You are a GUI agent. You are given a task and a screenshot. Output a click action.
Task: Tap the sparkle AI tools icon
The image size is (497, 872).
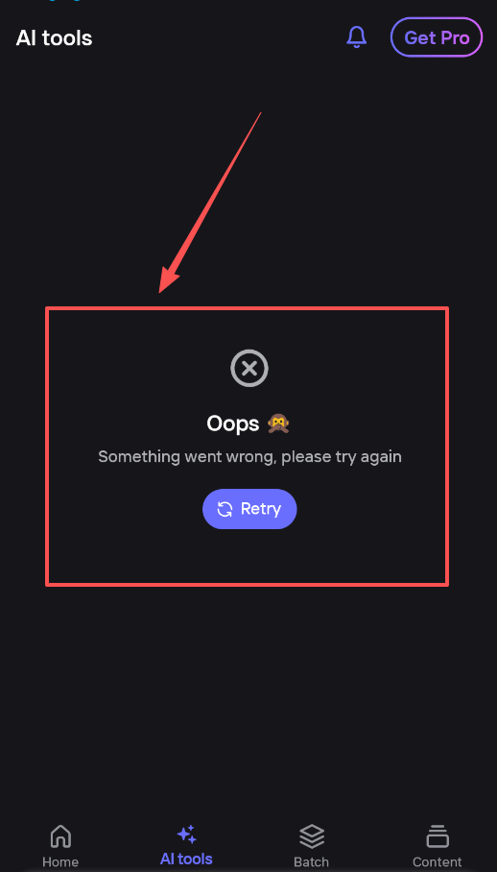(x=186, y=835)
